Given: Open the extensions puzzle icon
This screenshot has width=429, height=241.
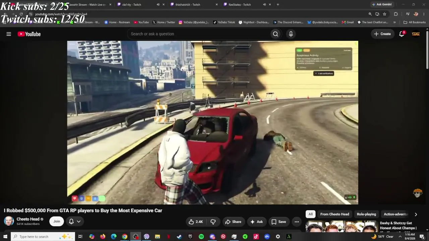Looking at the screenshot, I should [396, 14].
